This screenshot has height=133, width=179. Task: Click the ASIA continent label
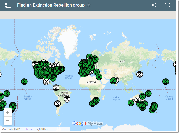(122, 61)
